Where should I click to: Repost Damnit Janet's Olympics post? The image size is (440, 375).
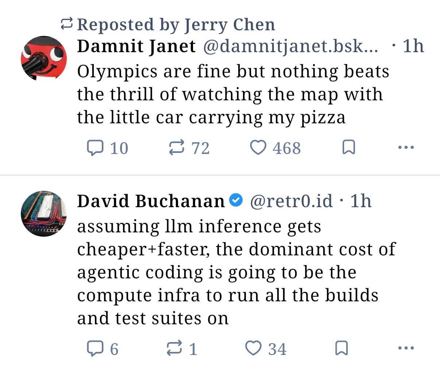(177, 148)
